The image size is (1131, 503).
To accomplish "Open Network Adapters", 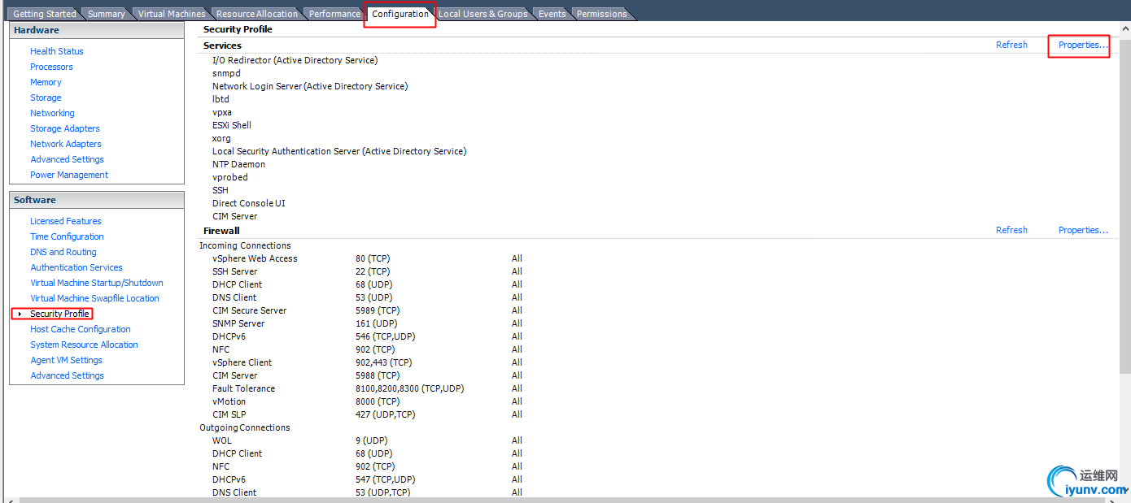I will coord(66,144).
